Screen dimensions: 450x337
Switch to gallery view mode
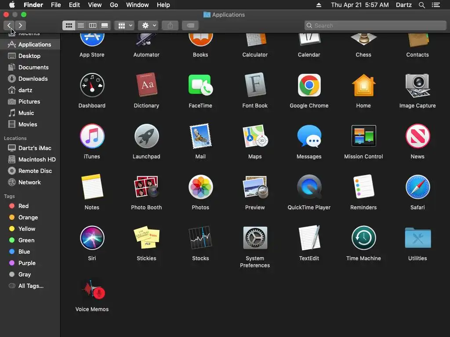point(105,25)
